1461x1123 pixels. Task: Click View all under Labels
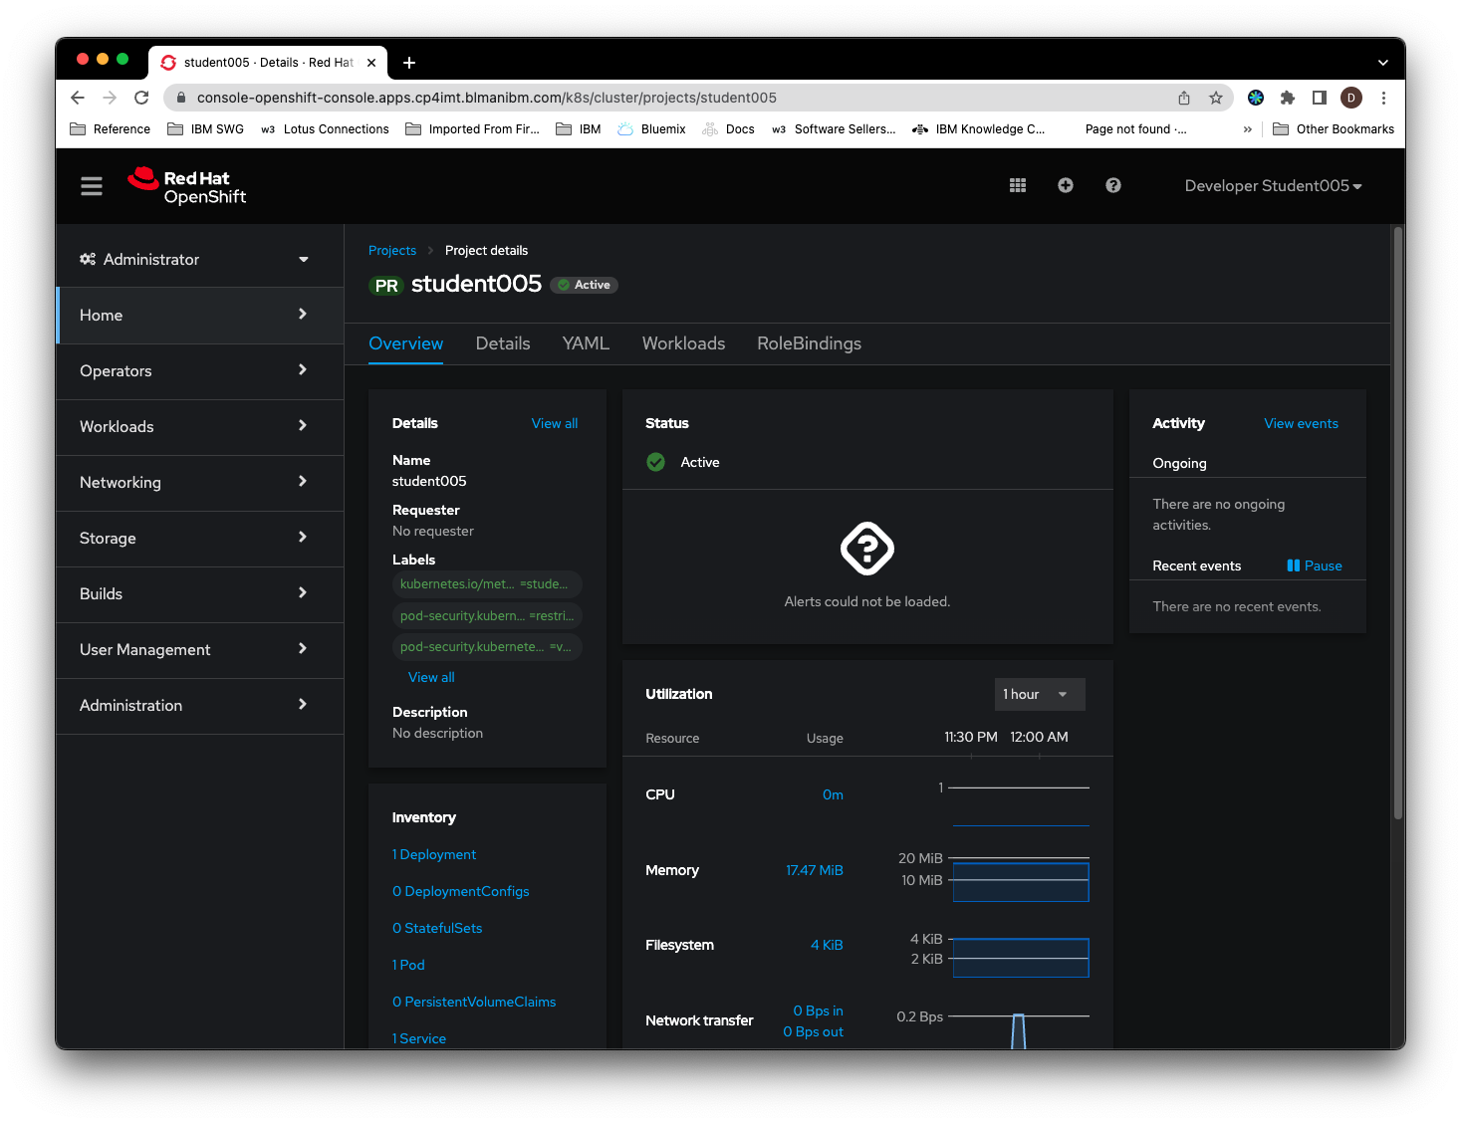[x=431, y=677]
